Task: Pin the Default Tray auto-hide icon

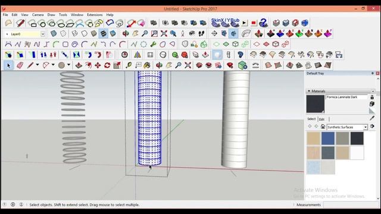Action: (372, 73)
